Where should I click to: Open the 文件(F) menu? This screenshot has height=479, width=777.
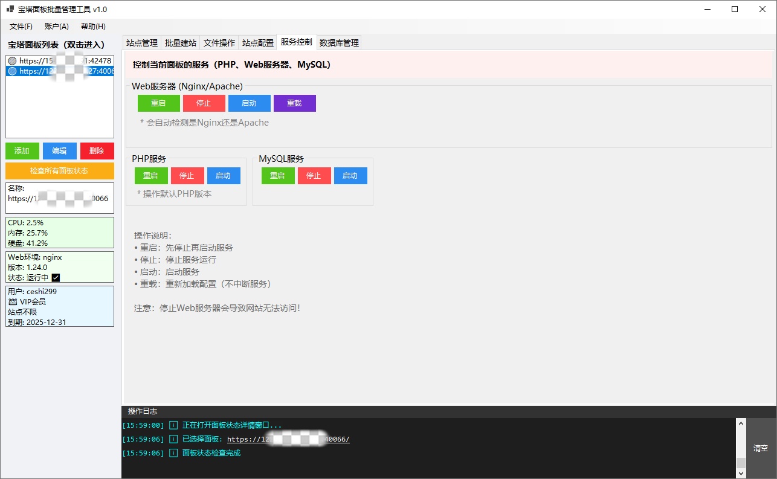[21, 27]
